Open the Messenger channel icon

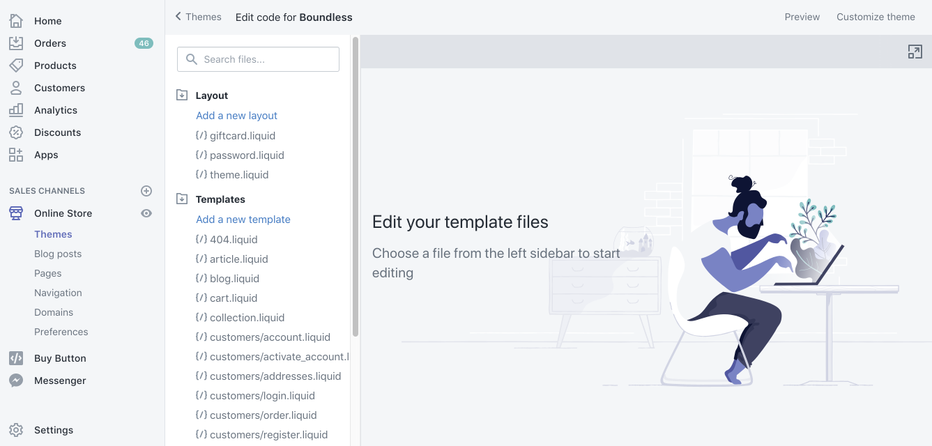click(16, 380)
